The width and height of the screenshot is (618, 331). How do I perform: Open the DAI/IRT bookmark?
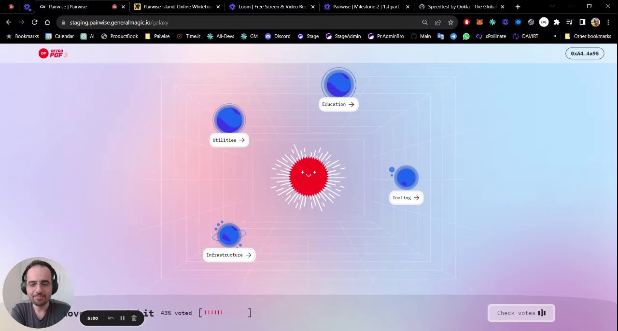point(525,36)
